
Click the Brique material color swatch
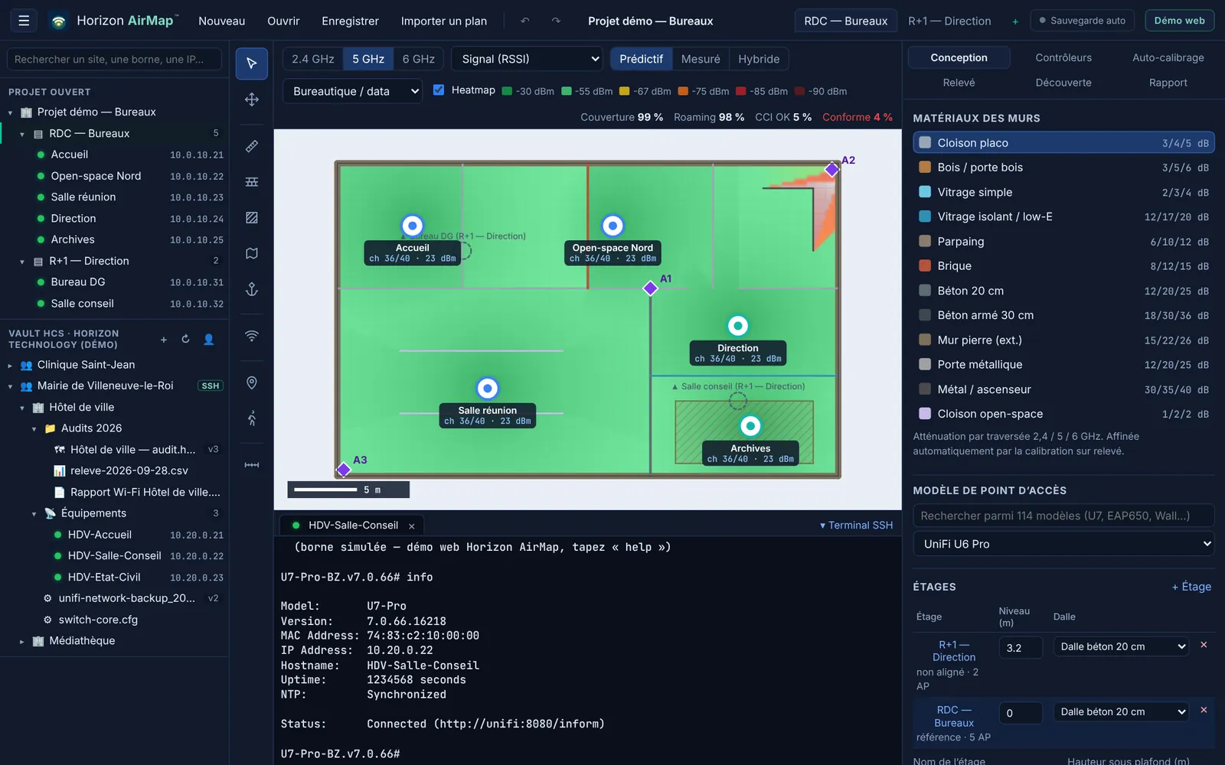pyautogui.click(x=925, y=265)
